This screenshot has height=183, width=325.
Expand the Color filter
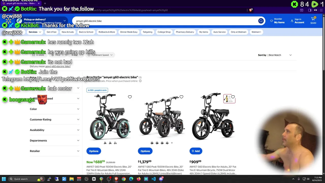tap(55, 109)
